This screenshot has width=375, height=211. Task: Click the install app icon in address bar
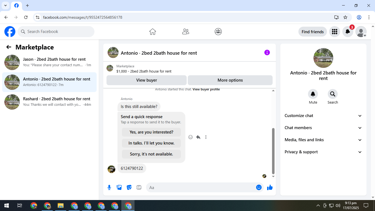pos(337,17)
